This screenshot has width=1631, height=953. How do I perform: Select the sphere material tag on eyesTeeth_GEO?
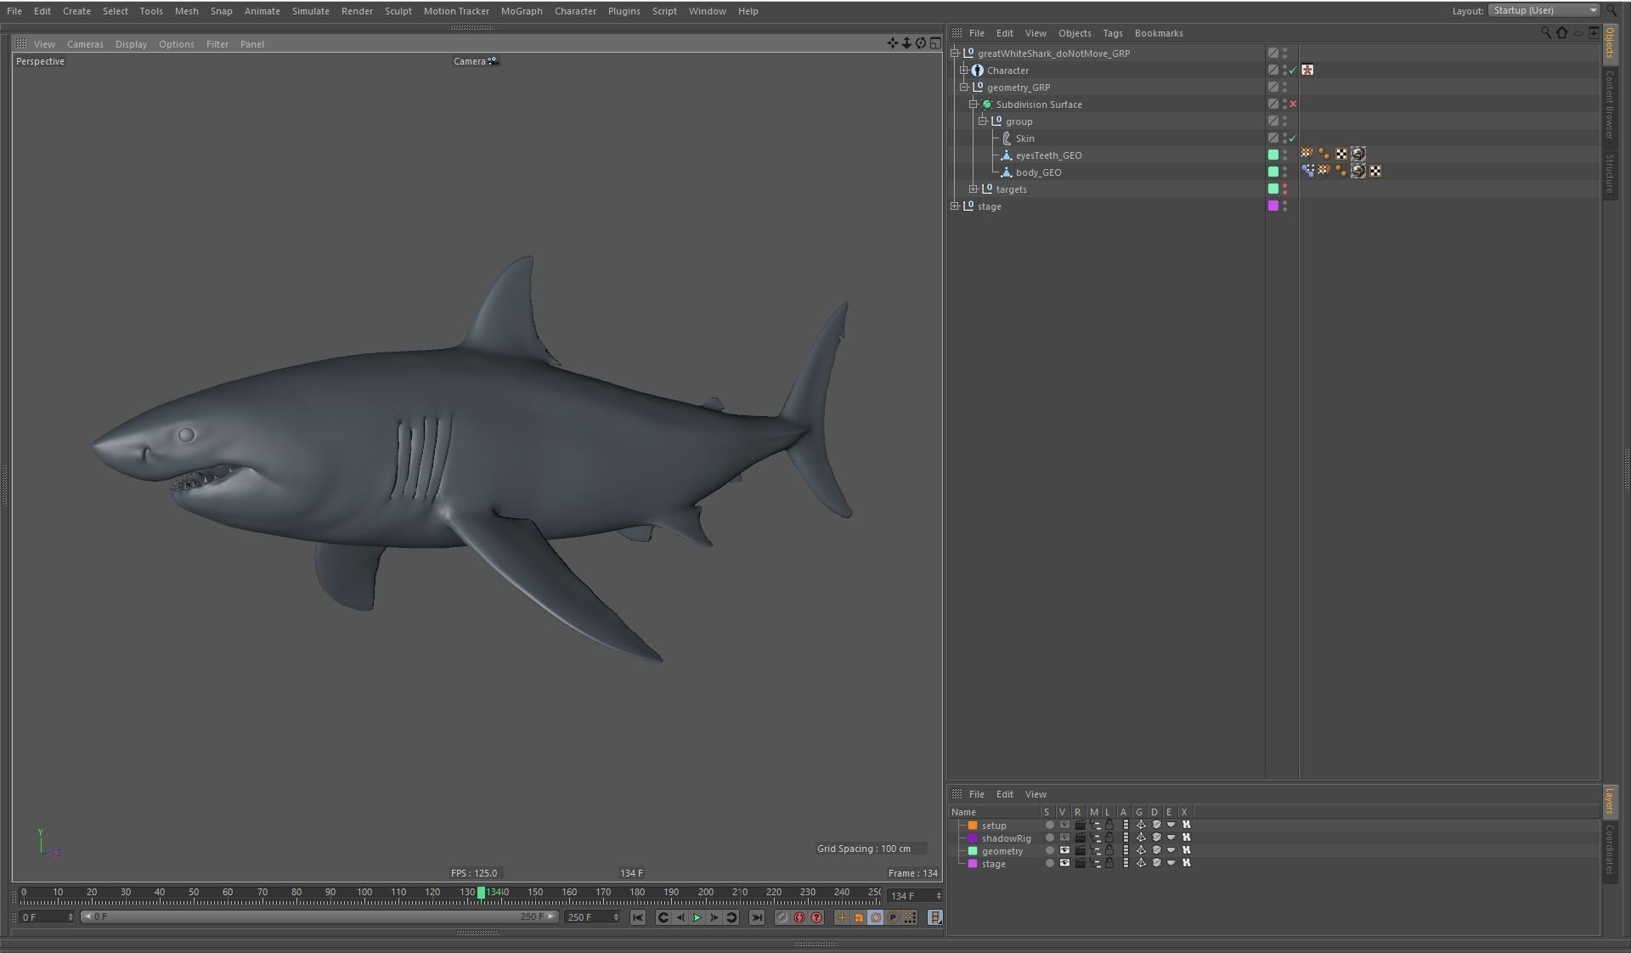tap(1358, 154)
